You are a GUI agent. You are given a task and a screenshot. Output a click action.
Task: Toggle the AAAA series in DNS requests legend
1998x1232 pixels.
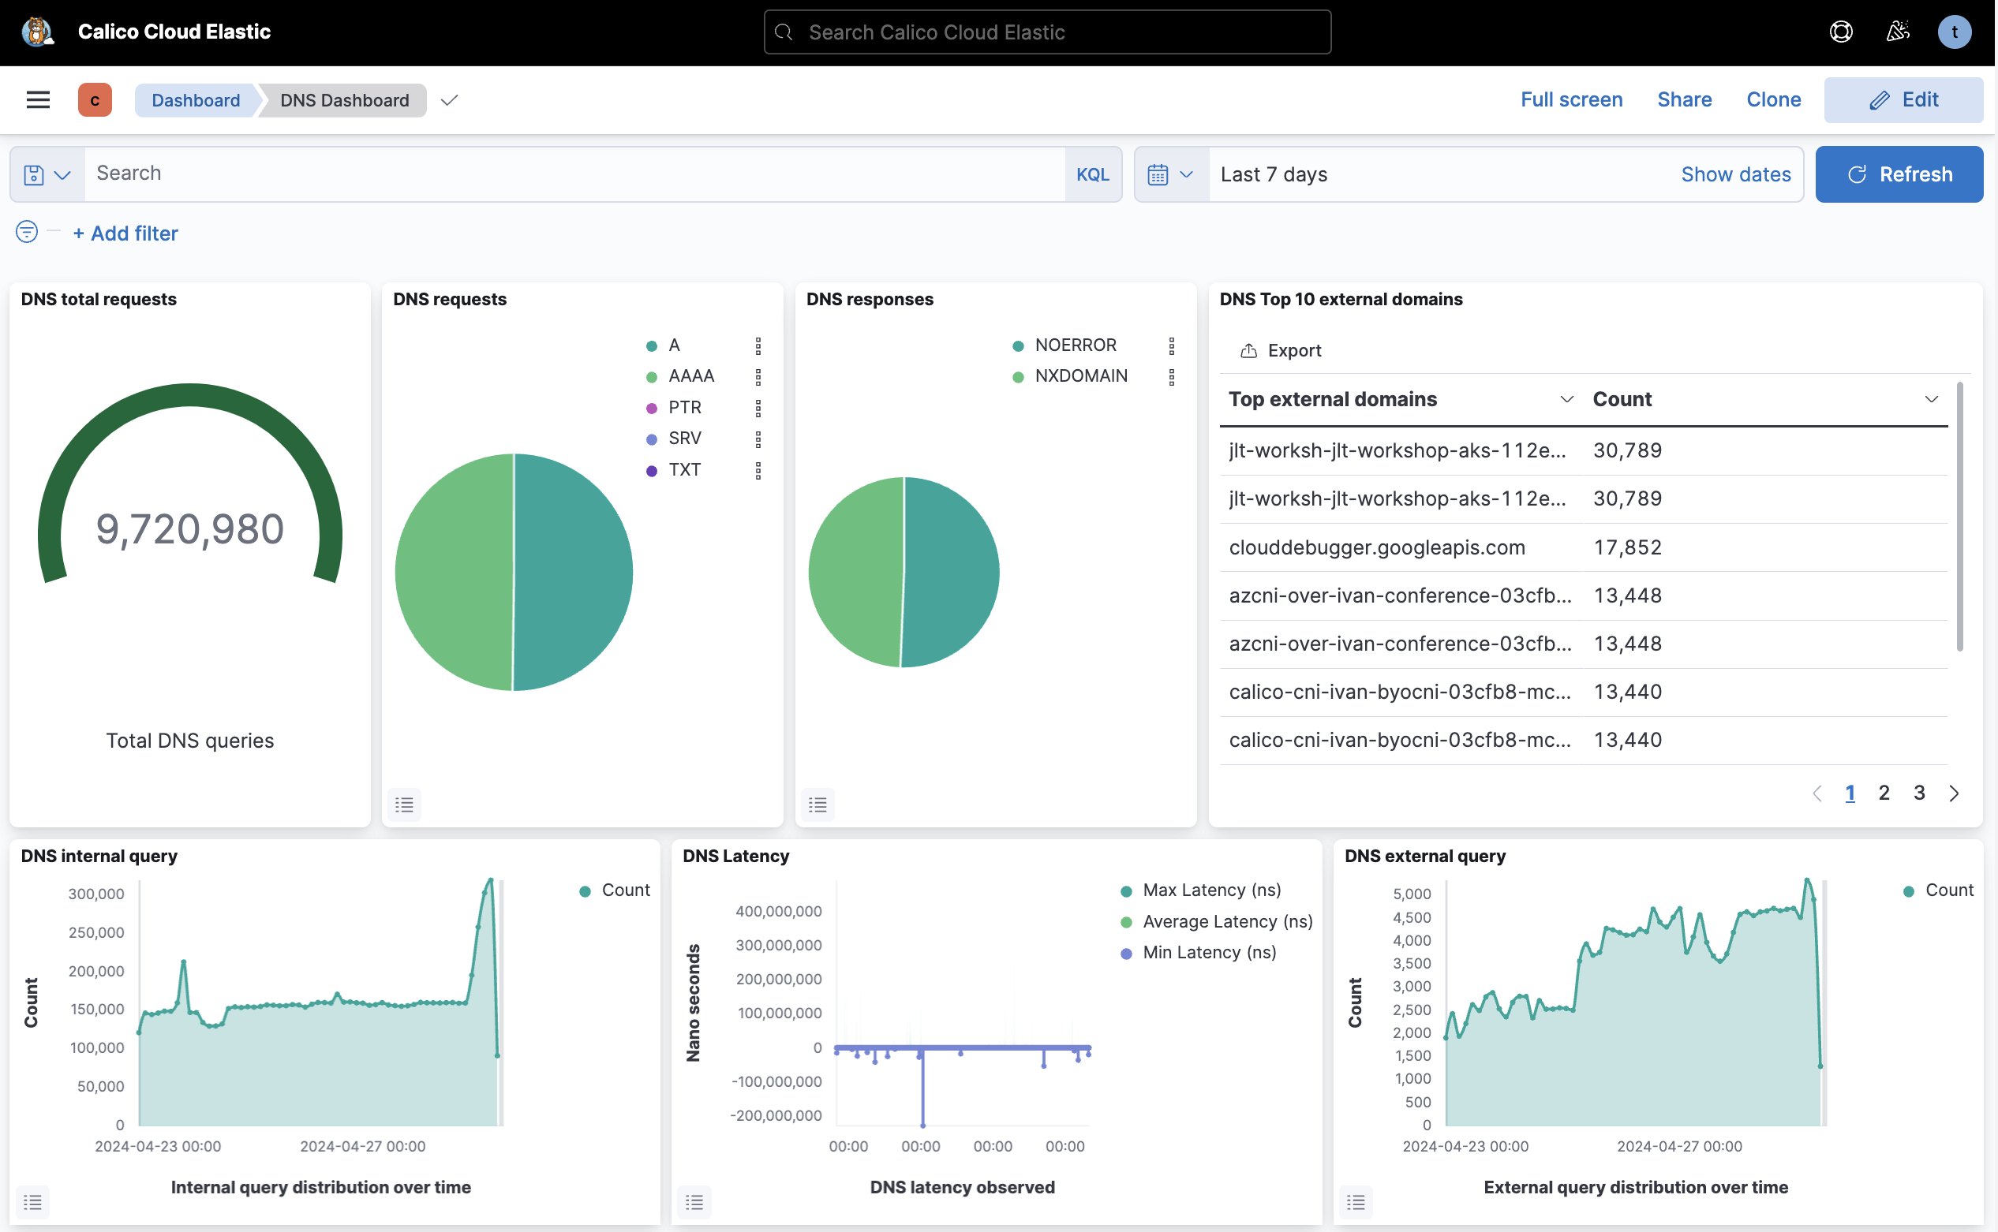click(691, 375)
